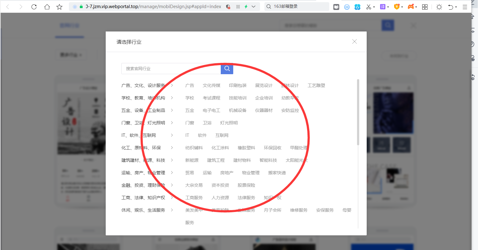Click the QR code icon in the address bar

tap(238, 6)
